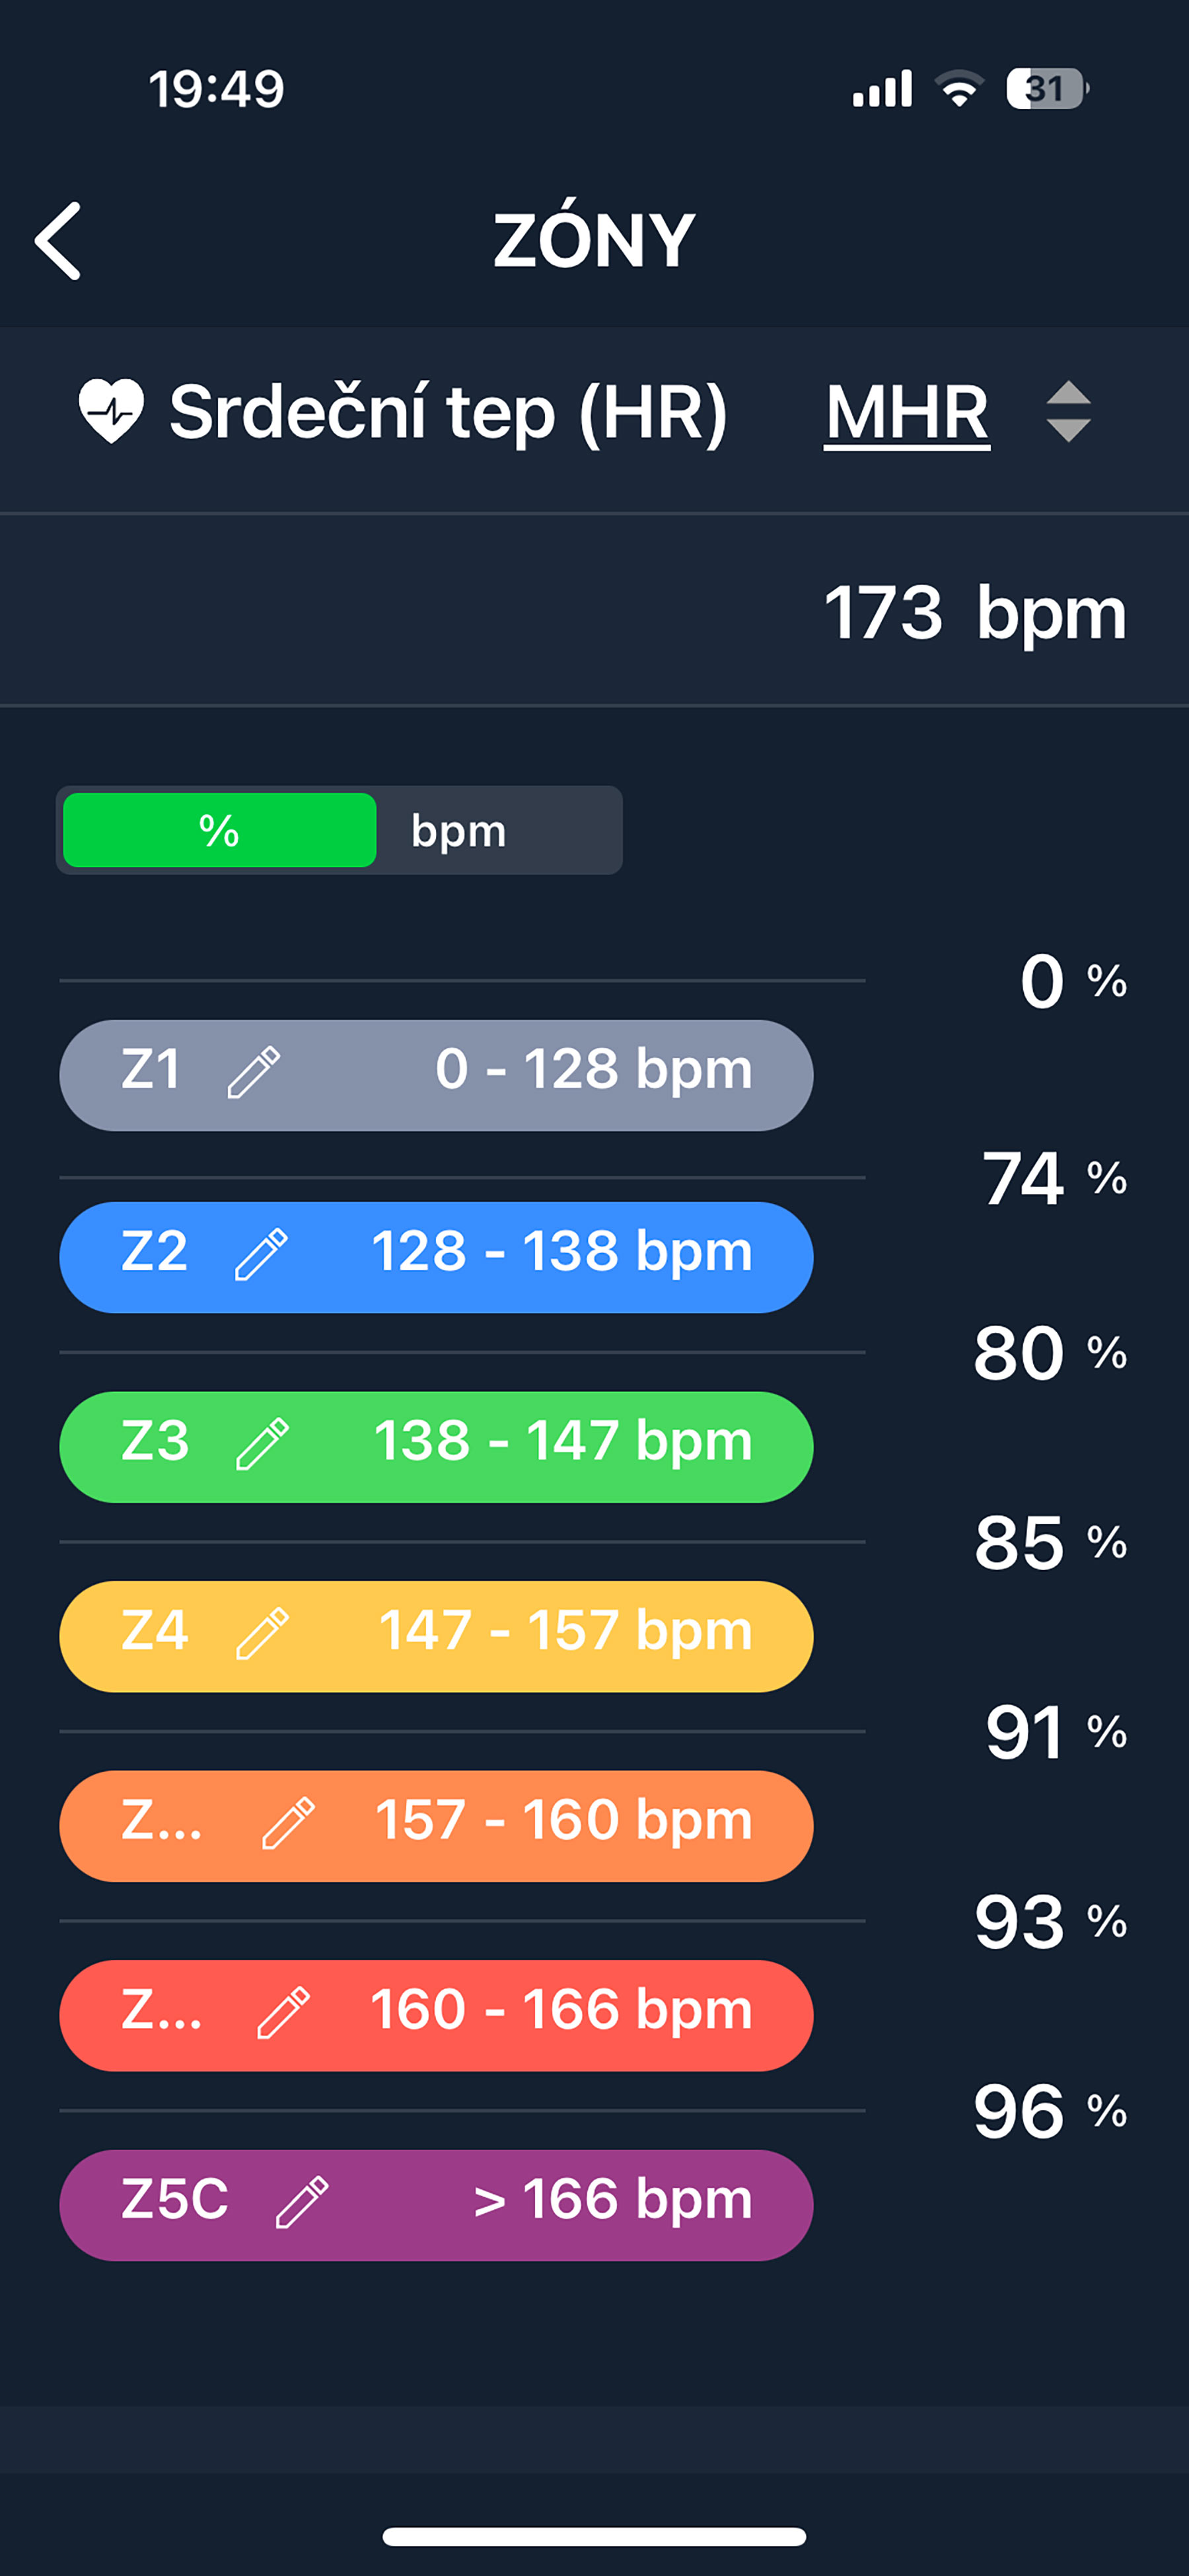
Task: Edit zone Z3 via pencil icon
Action: click(262, 1444)
